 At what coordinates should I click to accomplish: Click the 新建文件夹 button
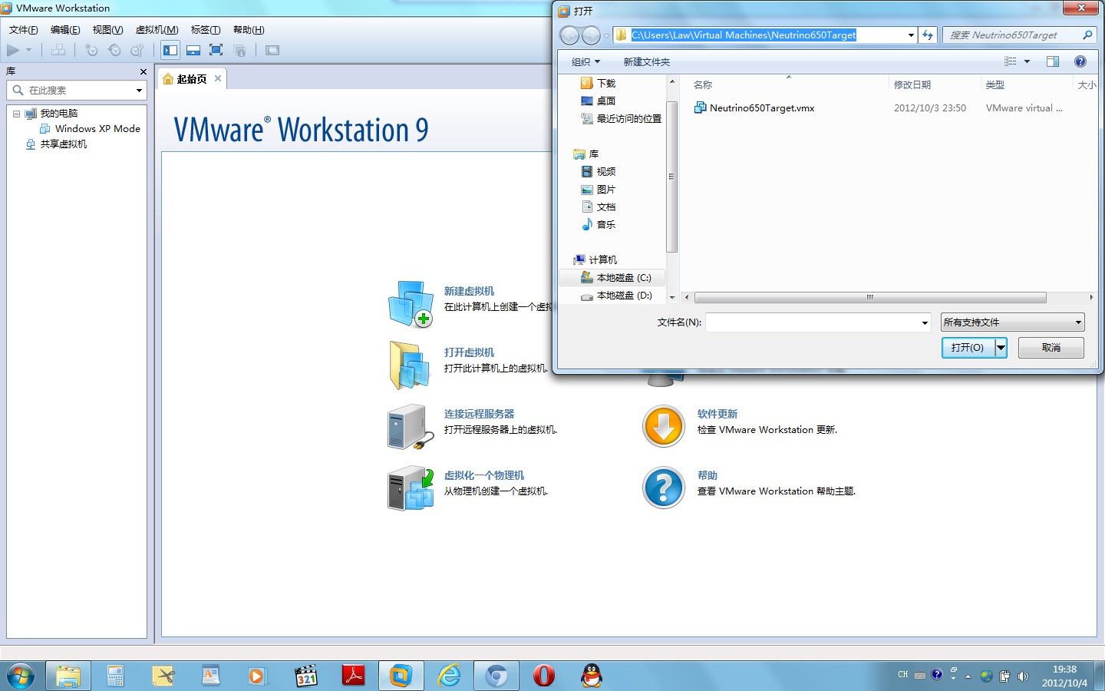tap(646, 62)
